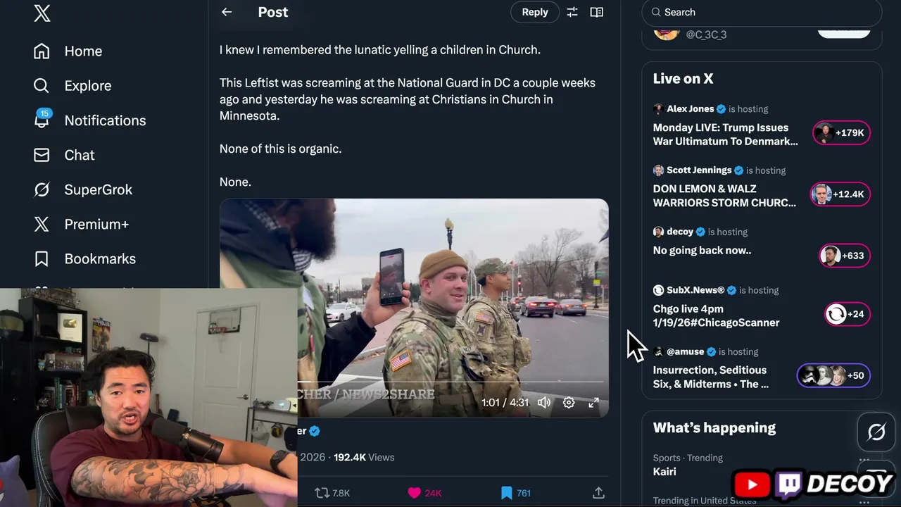This screenshot has width=901, height=507.
Task: Open video settings gear icon
Action: click(569, 403)
